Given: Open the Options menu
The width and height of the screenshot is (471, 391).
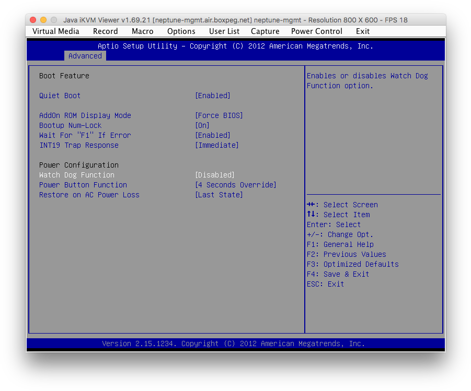Looking at the screenshot, I should coord(181,31).
